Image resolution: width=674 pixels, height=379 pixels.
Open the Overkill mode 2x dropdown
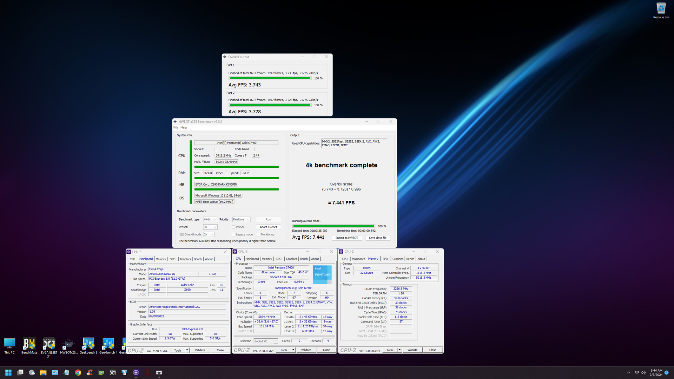(x=209, y=234)
